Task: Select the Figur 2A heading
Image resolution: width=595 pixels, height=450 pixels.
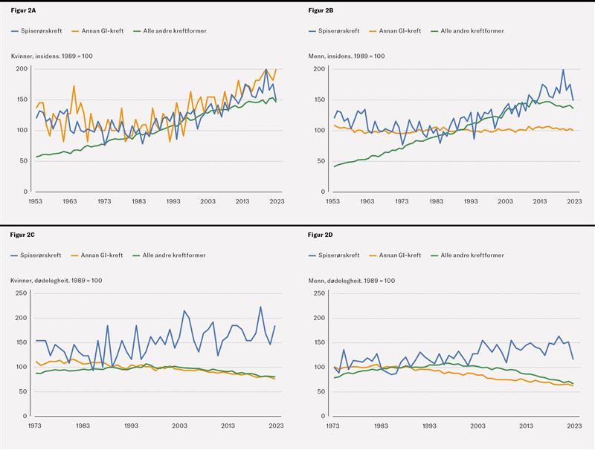Action: coord(23,9)
